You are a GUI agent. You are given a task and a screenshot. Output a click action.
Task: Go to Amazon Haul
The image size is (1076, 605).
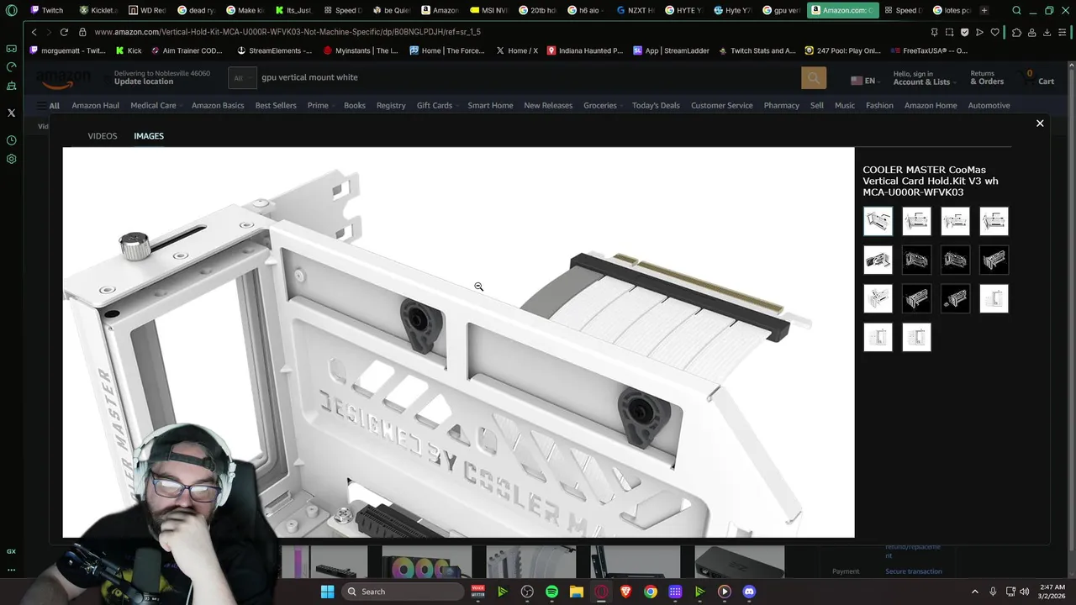tap(96, 106)
